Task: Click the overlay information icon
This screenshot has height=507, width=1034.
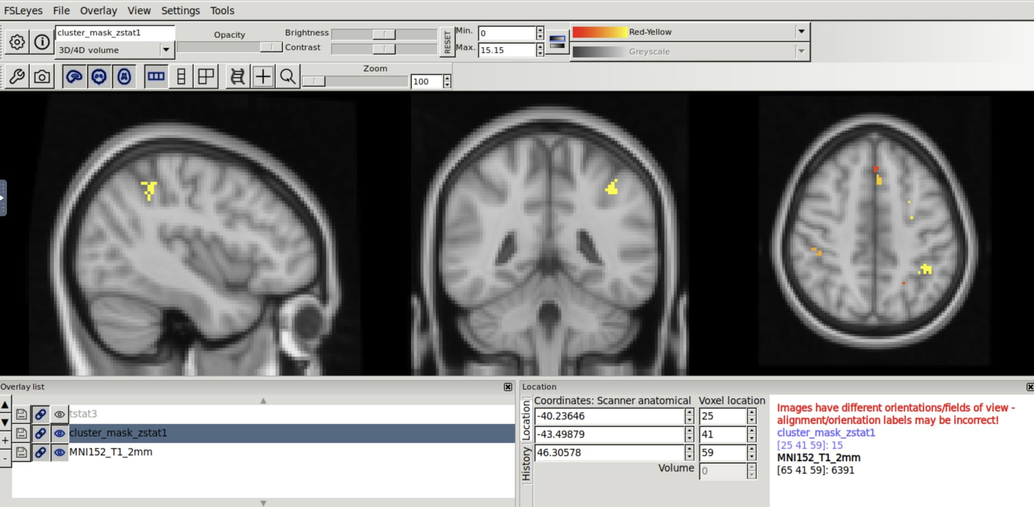Action: pos(42,42)
